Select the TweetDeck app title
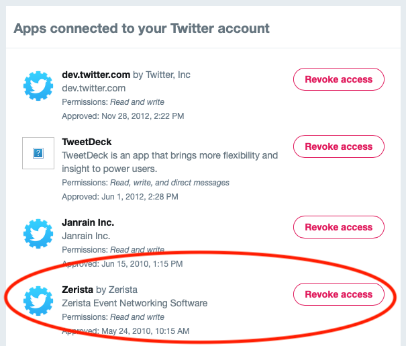Image resolution: width=406 pixels, height=346 pixels. 87,142
